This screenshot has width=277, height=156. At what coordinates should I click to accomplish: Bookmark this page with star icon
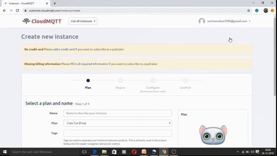tap(248, 10)
